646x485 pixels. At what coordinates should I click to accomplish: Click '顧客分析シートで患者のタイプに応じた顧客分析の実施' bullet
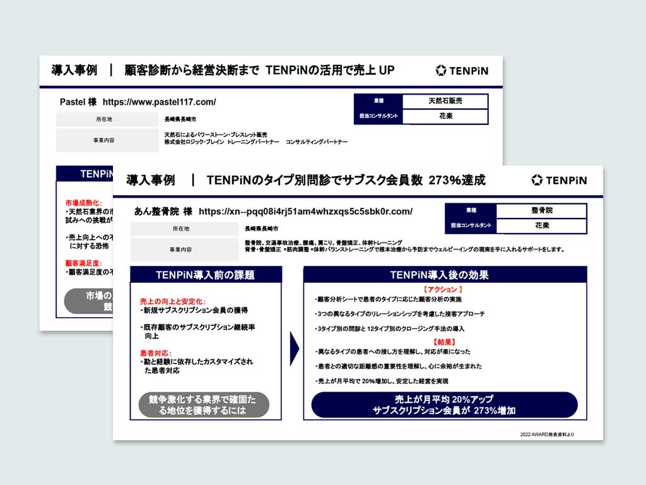tap(388, 299)
